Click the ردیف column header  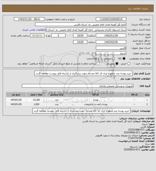point(147,95)
